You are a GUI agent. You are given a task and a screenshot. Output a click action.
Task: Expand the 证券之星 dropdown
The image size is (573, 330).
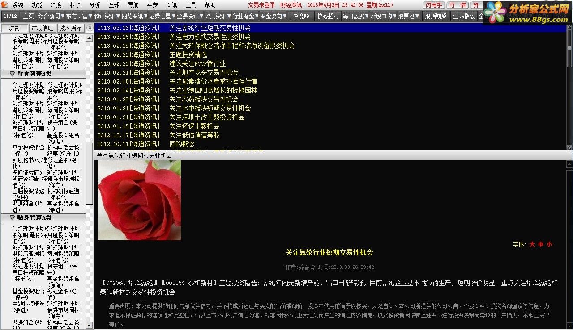(x=162, y=16)
